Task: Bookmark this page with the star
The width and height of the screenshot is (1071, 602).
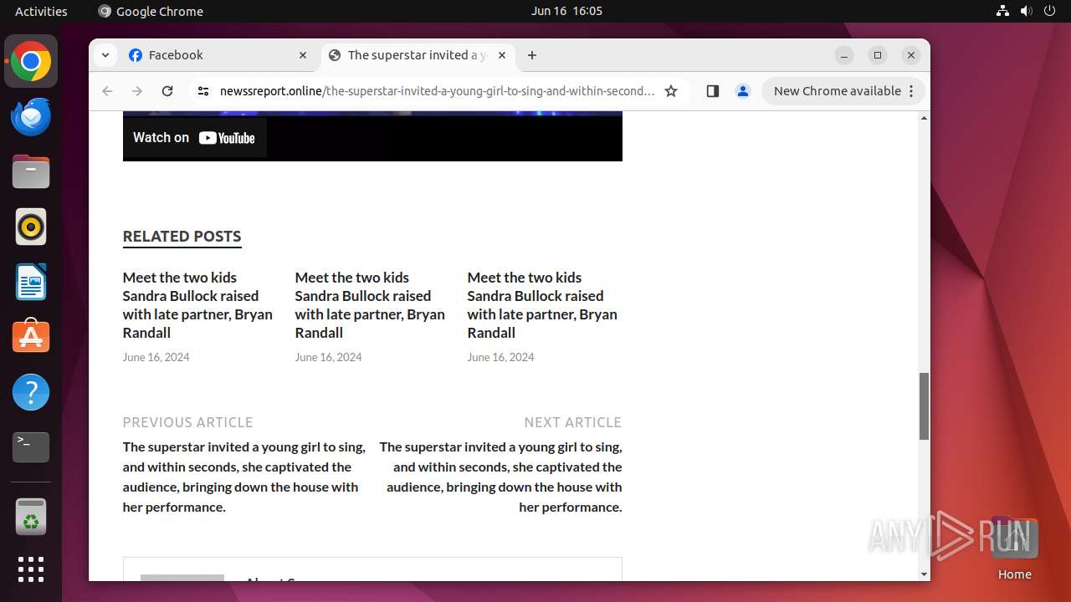Action: [x=671, y=91]
